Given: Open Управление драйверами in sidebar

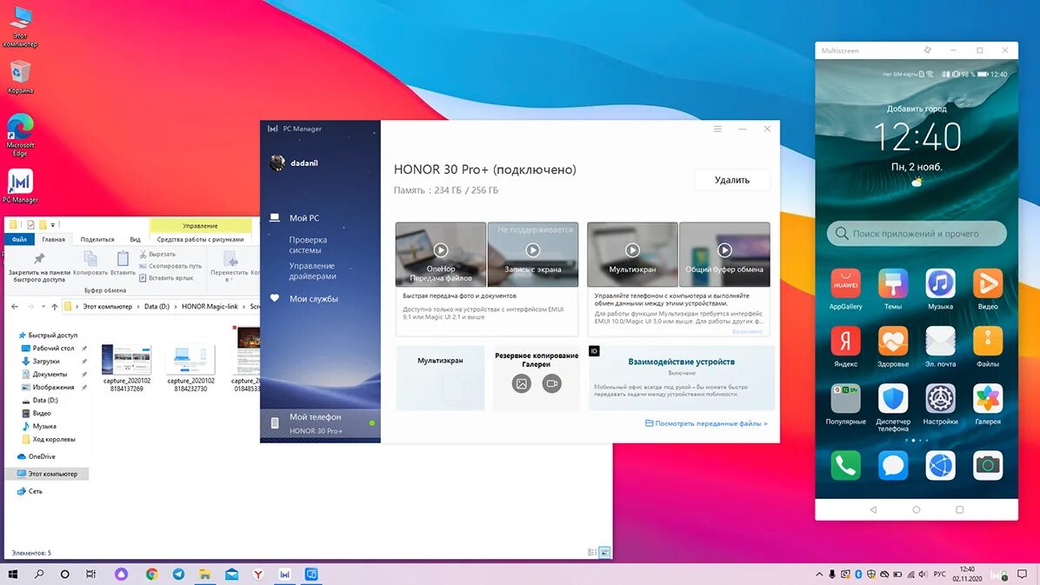Looking at the screenshot, I should [312, 270].
